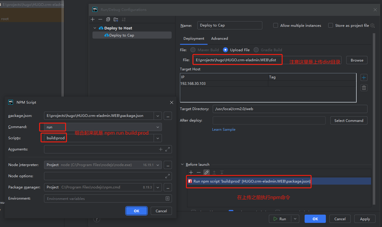
Task: Open the npm Command dropdown
Action: [x=158, y=127]
